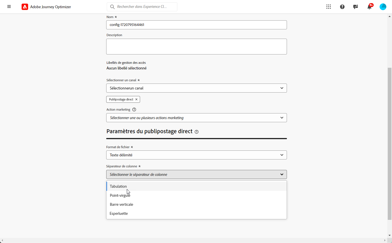Viewport: 392px width, 243px height.
Task: Remove the Publipostage direct tag
Action: click(x=136, y=99)
